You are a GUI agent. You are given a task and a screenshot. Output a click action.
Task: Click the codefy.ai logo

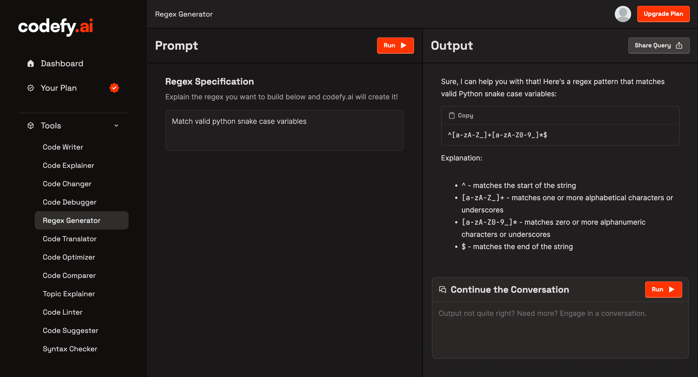coord(56,26)
